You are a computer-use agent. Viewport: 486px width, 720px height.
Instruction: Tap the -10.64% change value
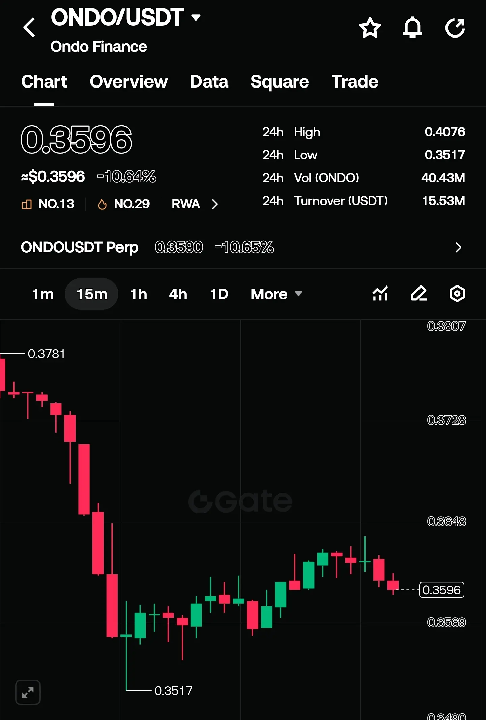click(127, 176)
